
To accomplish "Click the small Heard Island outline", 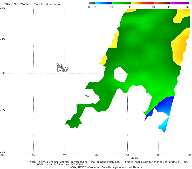I will 87,96.
